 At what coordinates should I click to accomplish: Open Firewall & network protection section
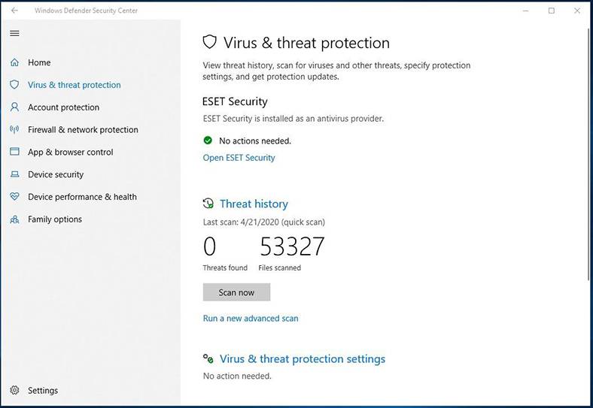(83, 129)
